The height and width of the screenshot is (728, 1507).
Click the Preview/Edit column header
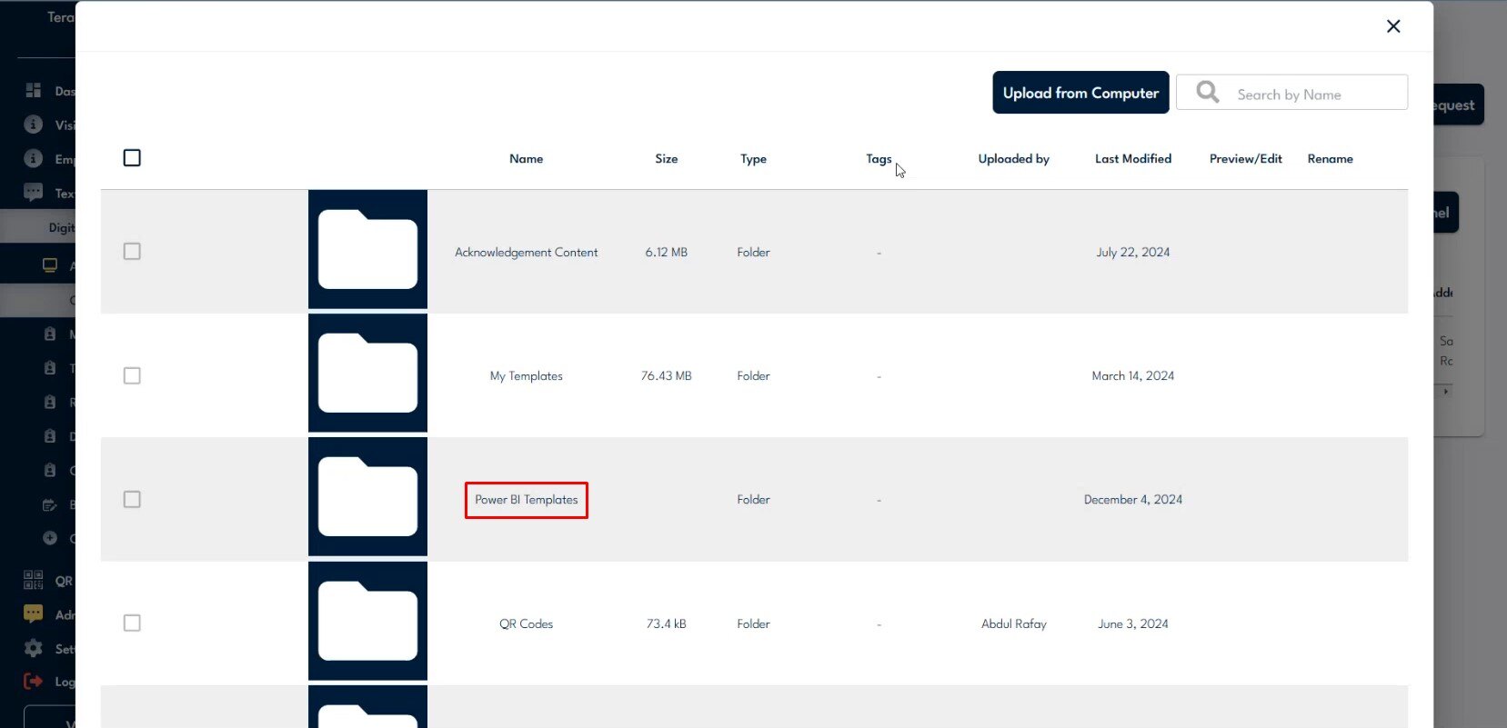[1246, 159]
